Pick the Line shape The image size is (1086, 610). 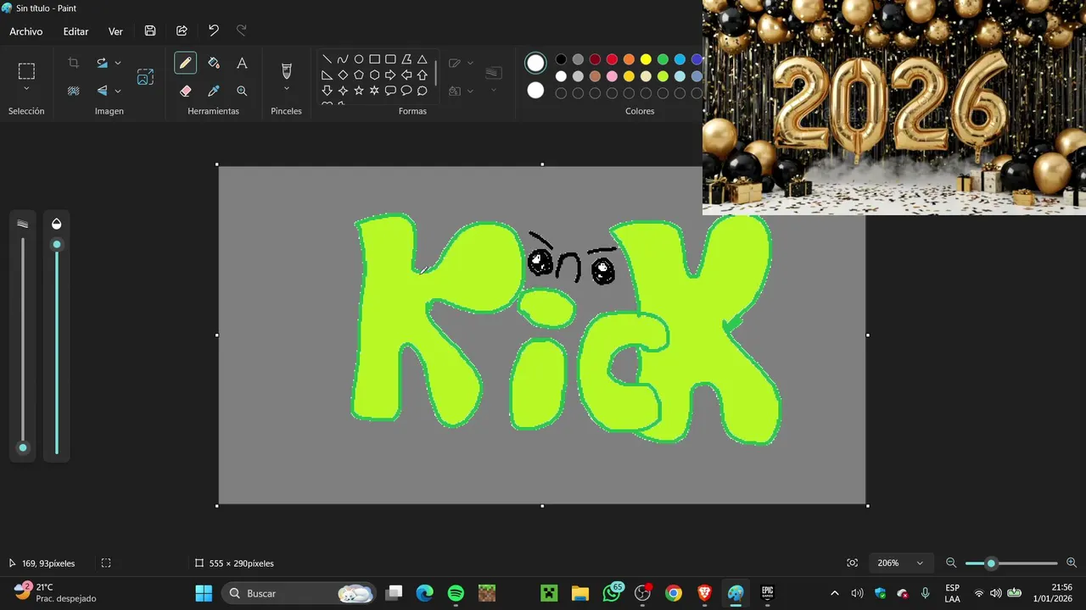[327, 59]
